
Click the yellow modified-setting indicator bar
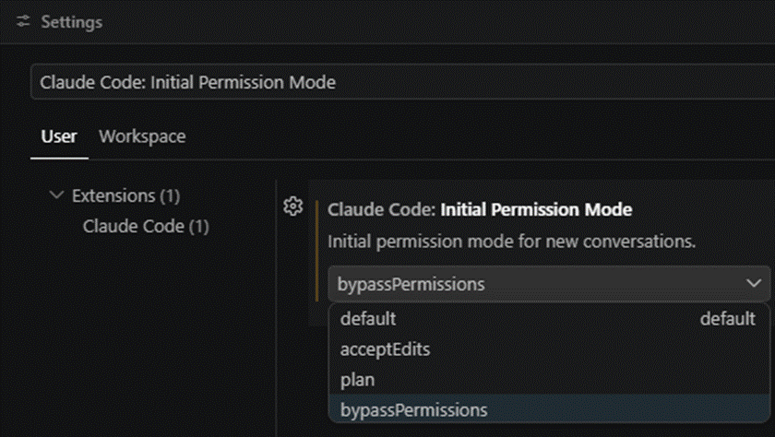tap(316, 251)
